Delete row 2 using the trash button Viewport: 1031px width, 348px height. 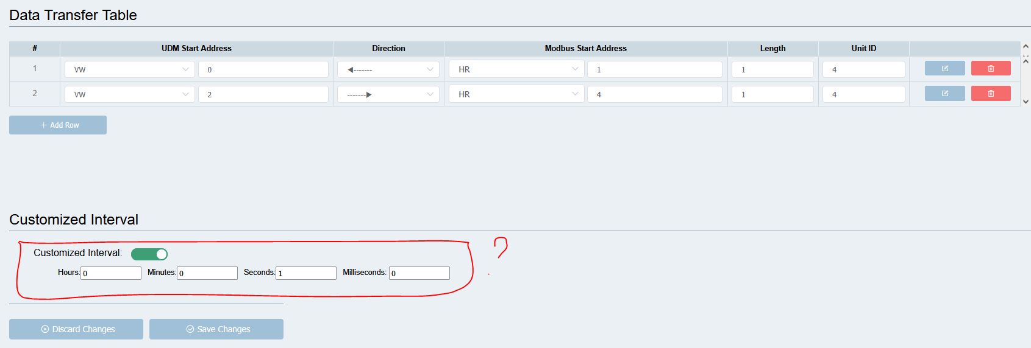click(x=991, y=93)
